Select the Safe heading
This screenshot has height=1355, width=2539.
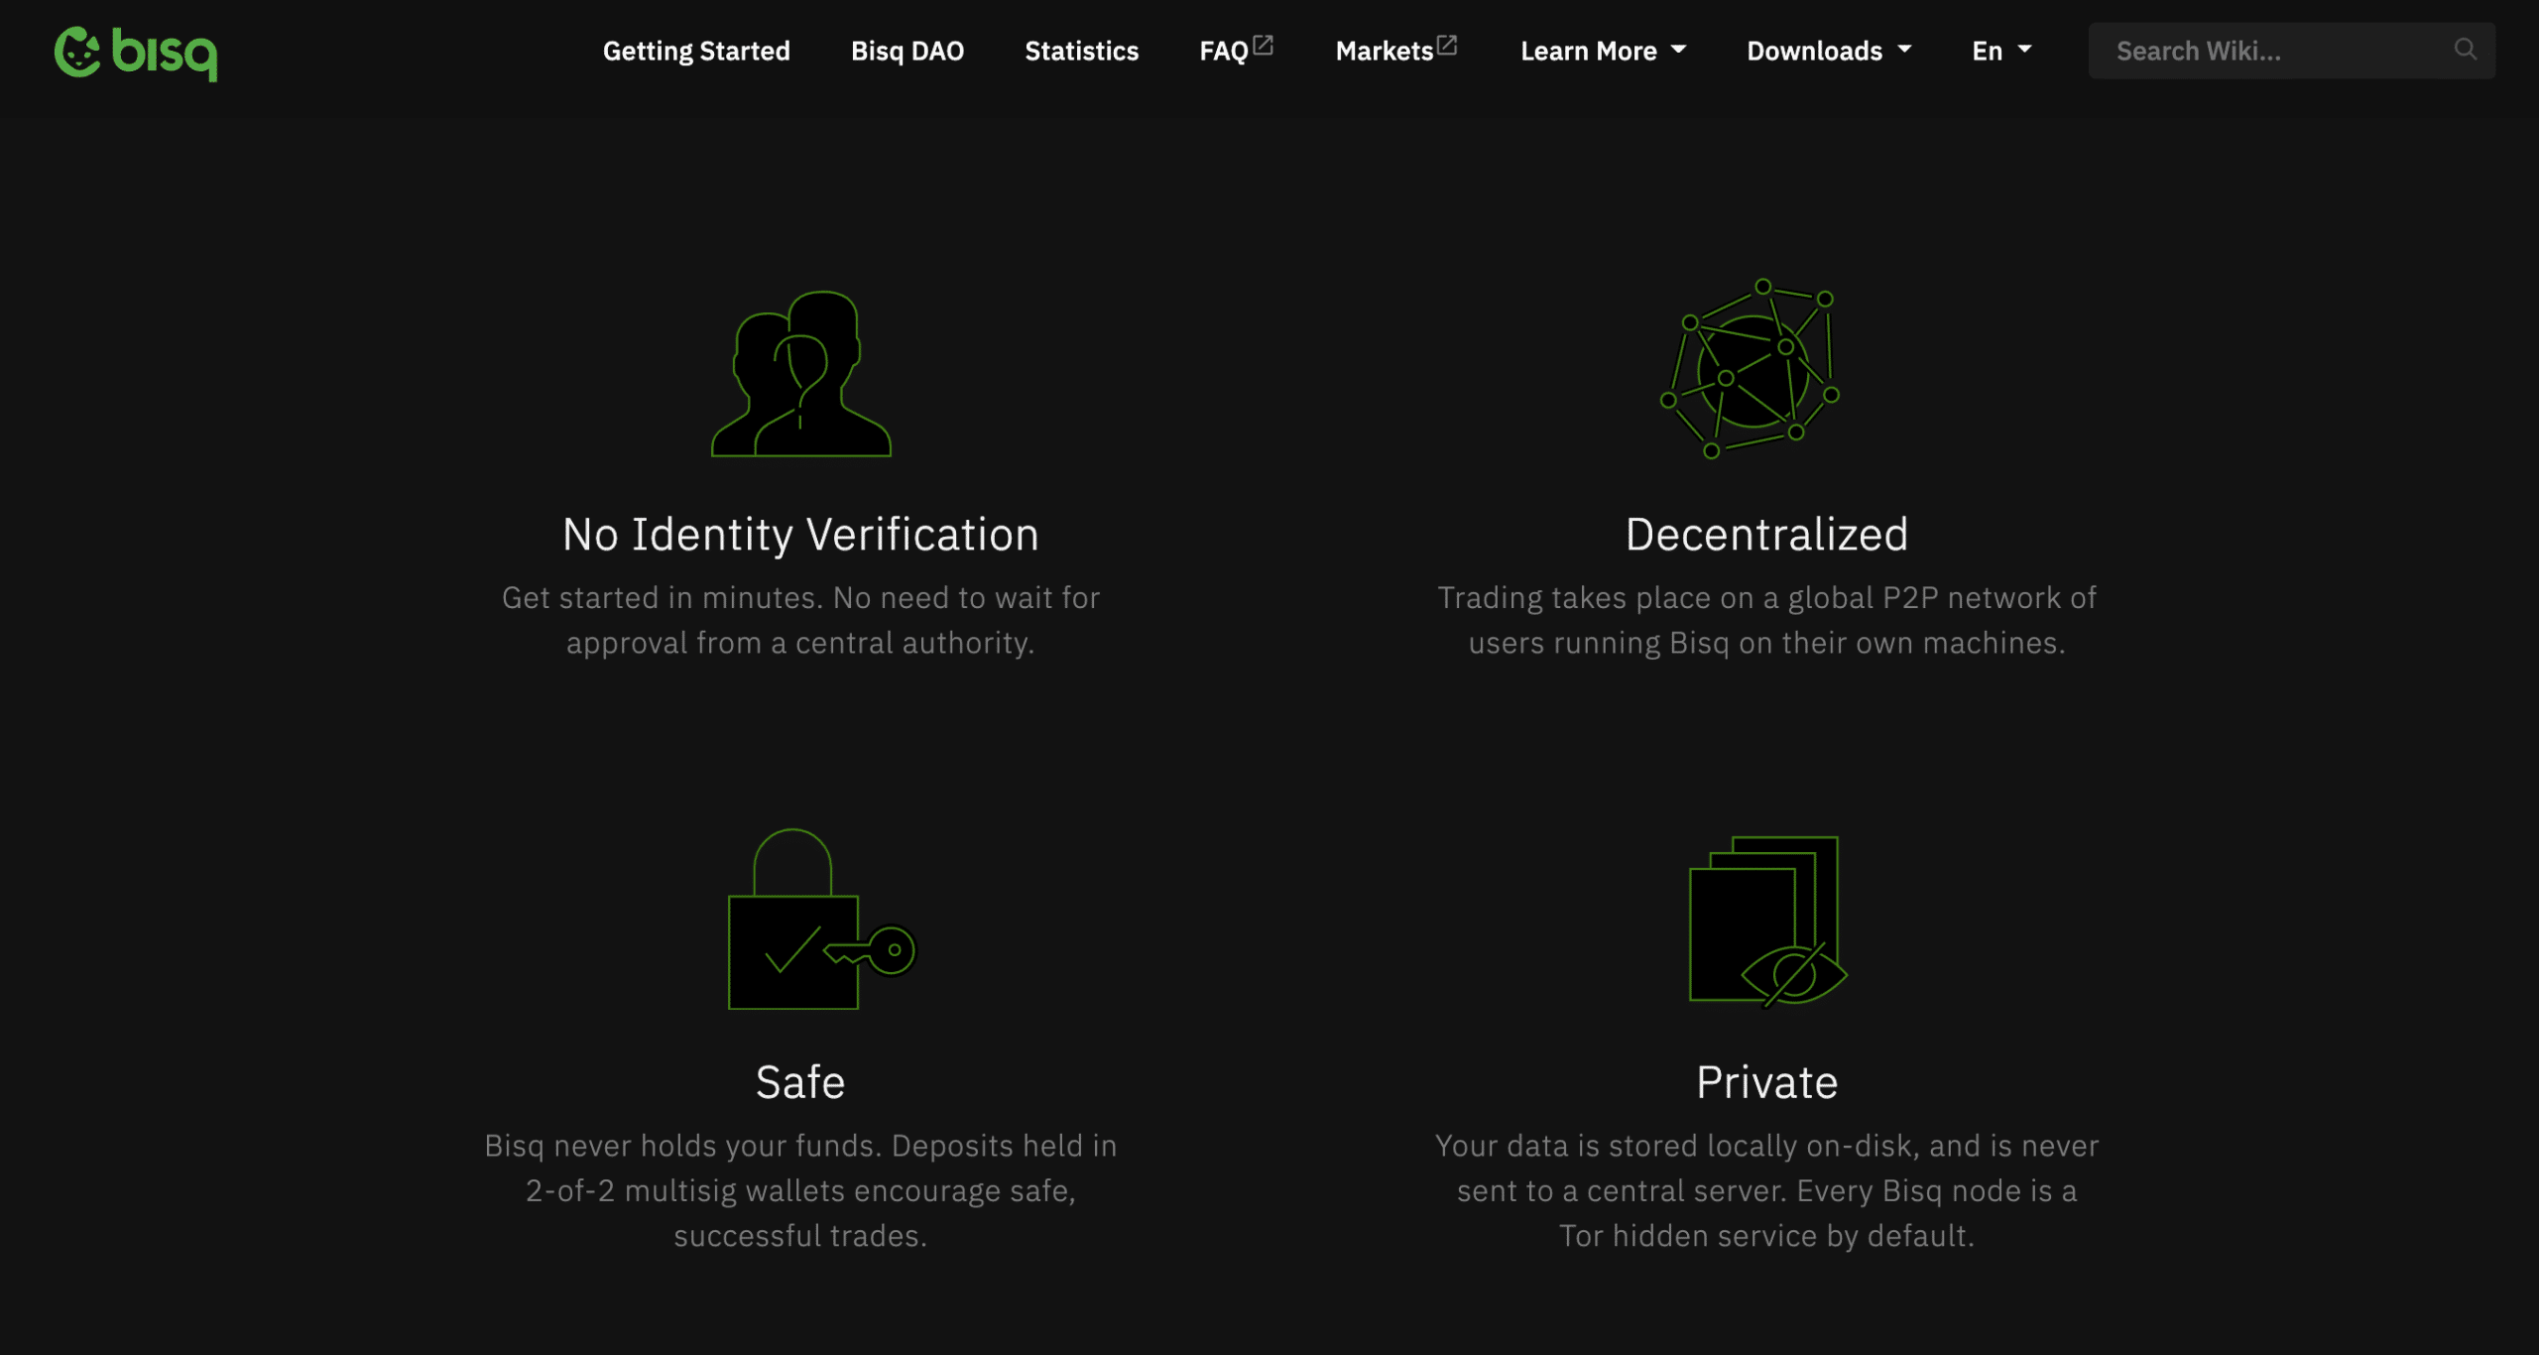click(800, 1082)
